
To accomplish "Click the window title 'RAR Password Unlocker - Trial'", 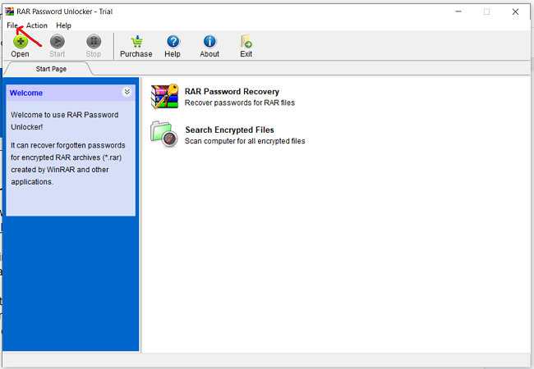I will 64,11.
